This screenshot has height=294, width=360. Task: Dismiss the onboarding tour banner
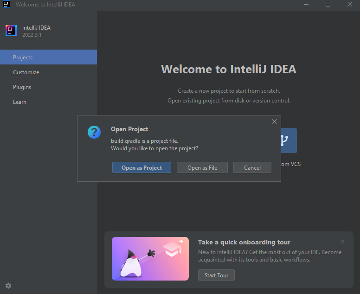pos(342,242)
